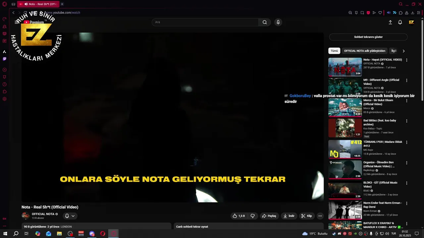
Task: Open Organize - Ölmedim Ben thumbnail
Action: (345, 170)
